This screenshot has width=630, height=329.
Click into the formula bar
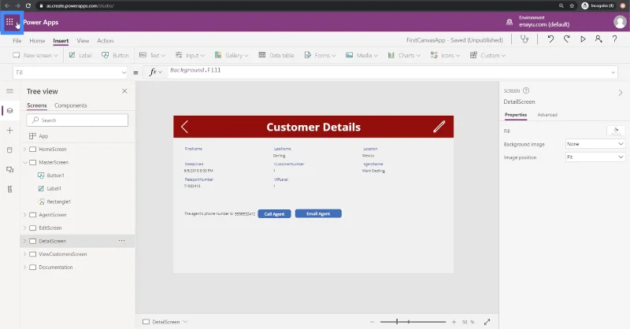point(387,72)
